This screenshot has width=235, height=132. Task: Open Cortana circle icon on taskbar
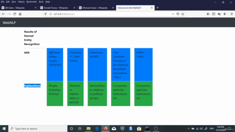tap(72, 129)
